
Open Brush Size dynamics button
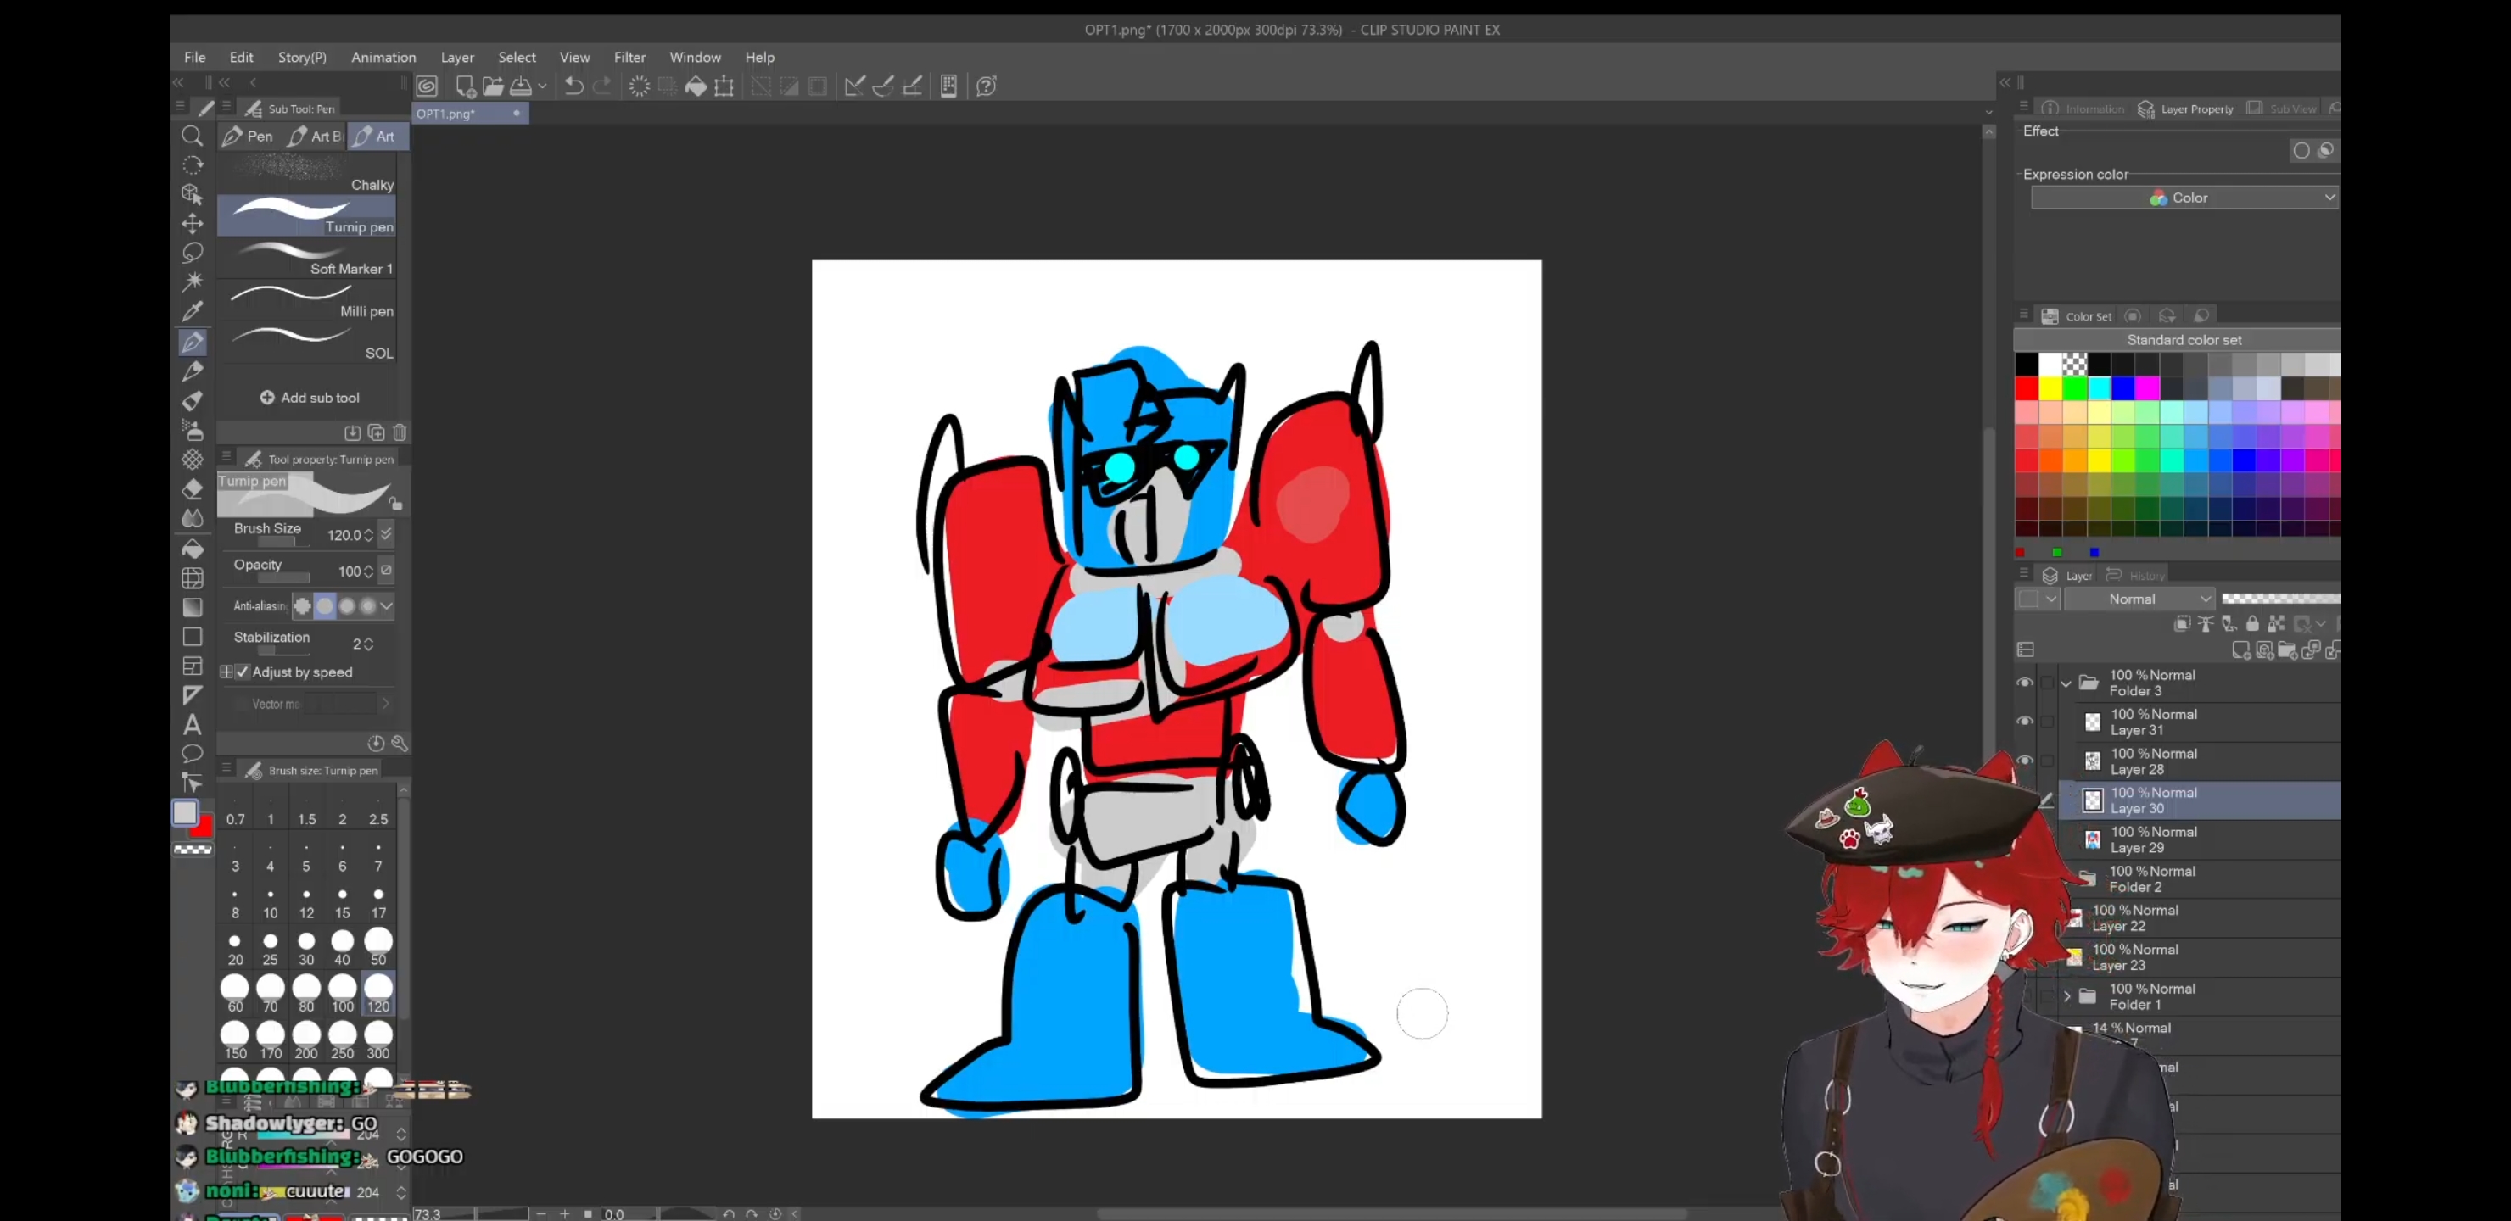[x=386, y=534]
